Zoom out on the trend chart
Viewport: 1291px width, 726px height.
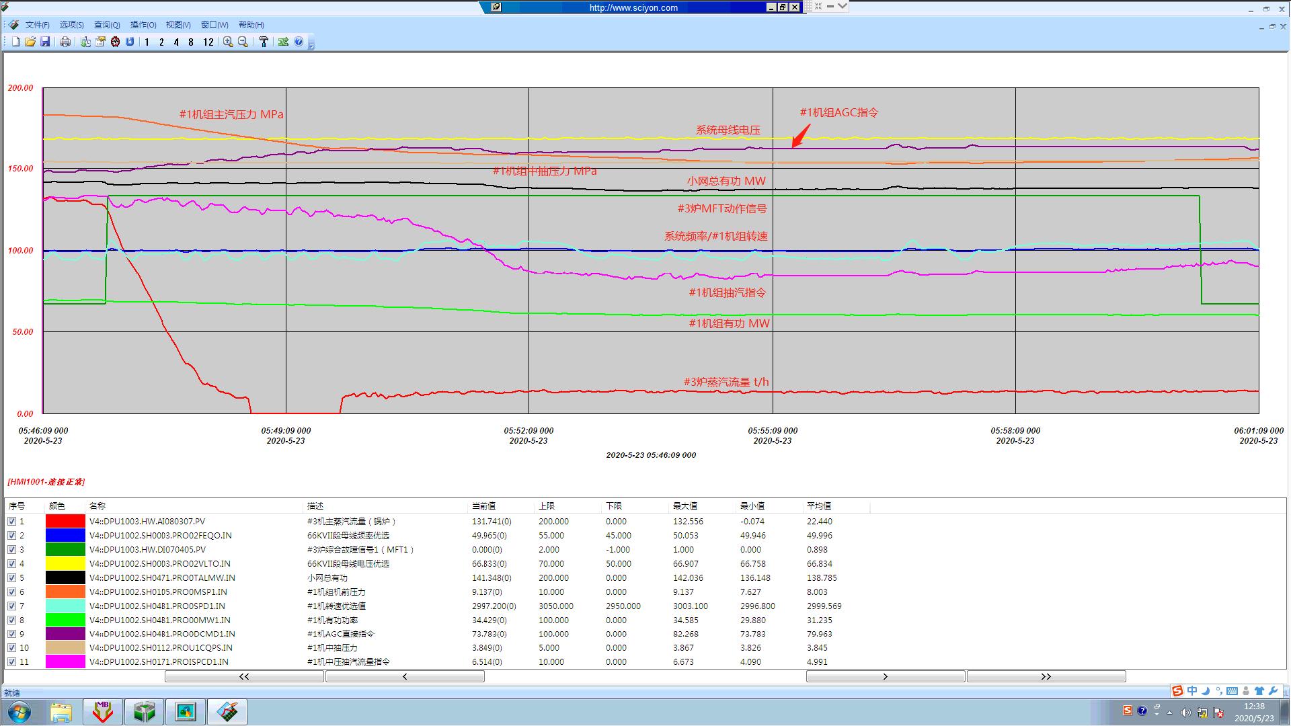click(x=243, y=42)
